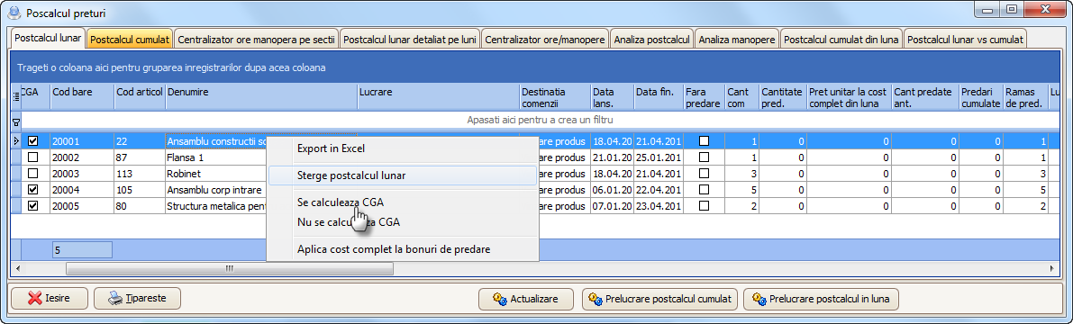The image size is (1073, 324).
Task: Click the Cod bare cell 20005
Action: tap(82, 206)
